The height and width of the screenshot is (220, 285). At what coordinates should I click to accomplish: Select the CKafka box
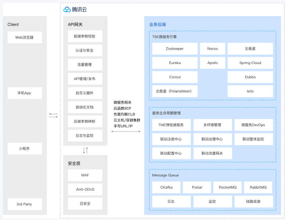tap(166, 187)
